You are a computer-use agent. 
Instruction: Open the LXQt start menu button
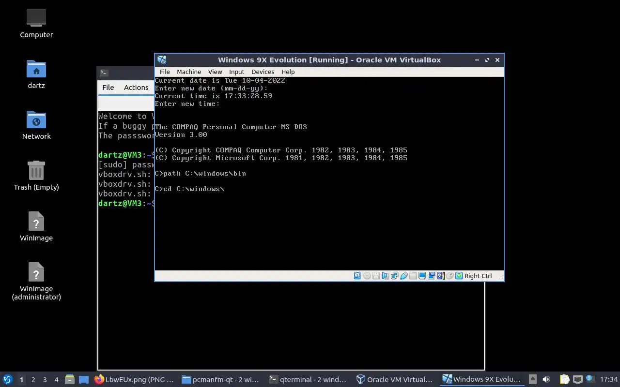click(7, 379)
